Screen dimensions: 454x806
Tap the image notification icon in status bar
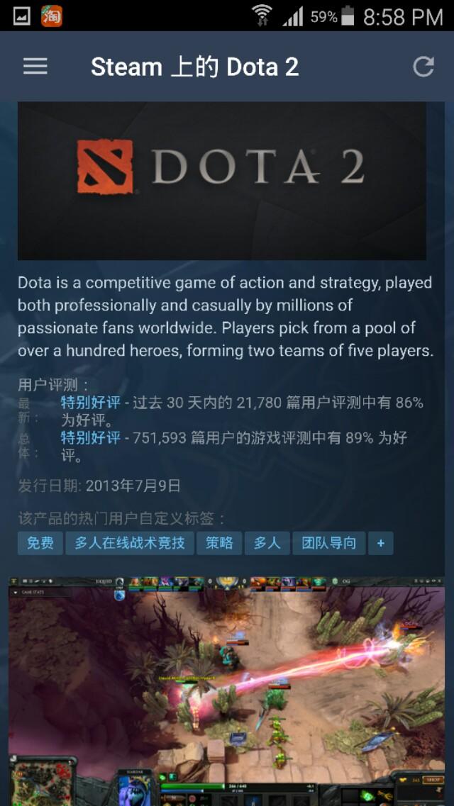pyautogui.click(x=21, y=16)
